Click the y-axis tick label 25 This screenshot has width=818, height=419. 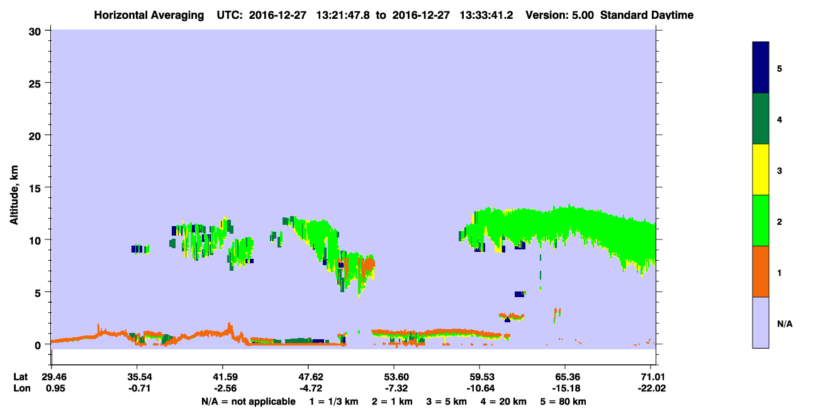pyautogui.click(x=36, y=83)
